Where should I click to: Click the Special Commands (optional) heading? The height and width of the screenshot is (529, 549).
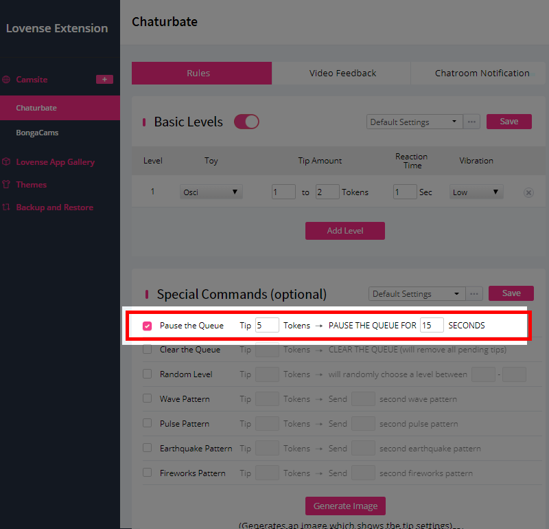click(242, 294)
